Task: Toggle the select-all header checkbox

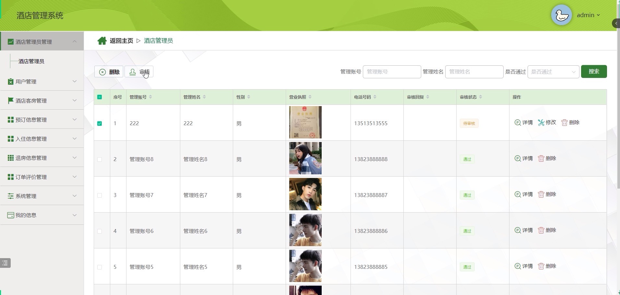Action: (100, 97)
